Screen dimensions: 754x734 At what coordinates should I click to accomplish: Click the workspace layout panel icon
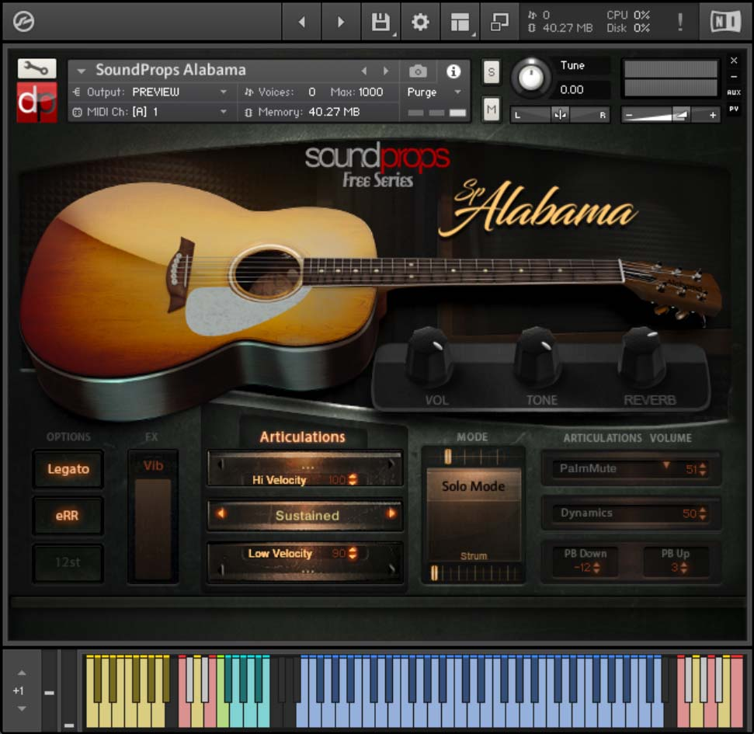[x=459, y=23]
